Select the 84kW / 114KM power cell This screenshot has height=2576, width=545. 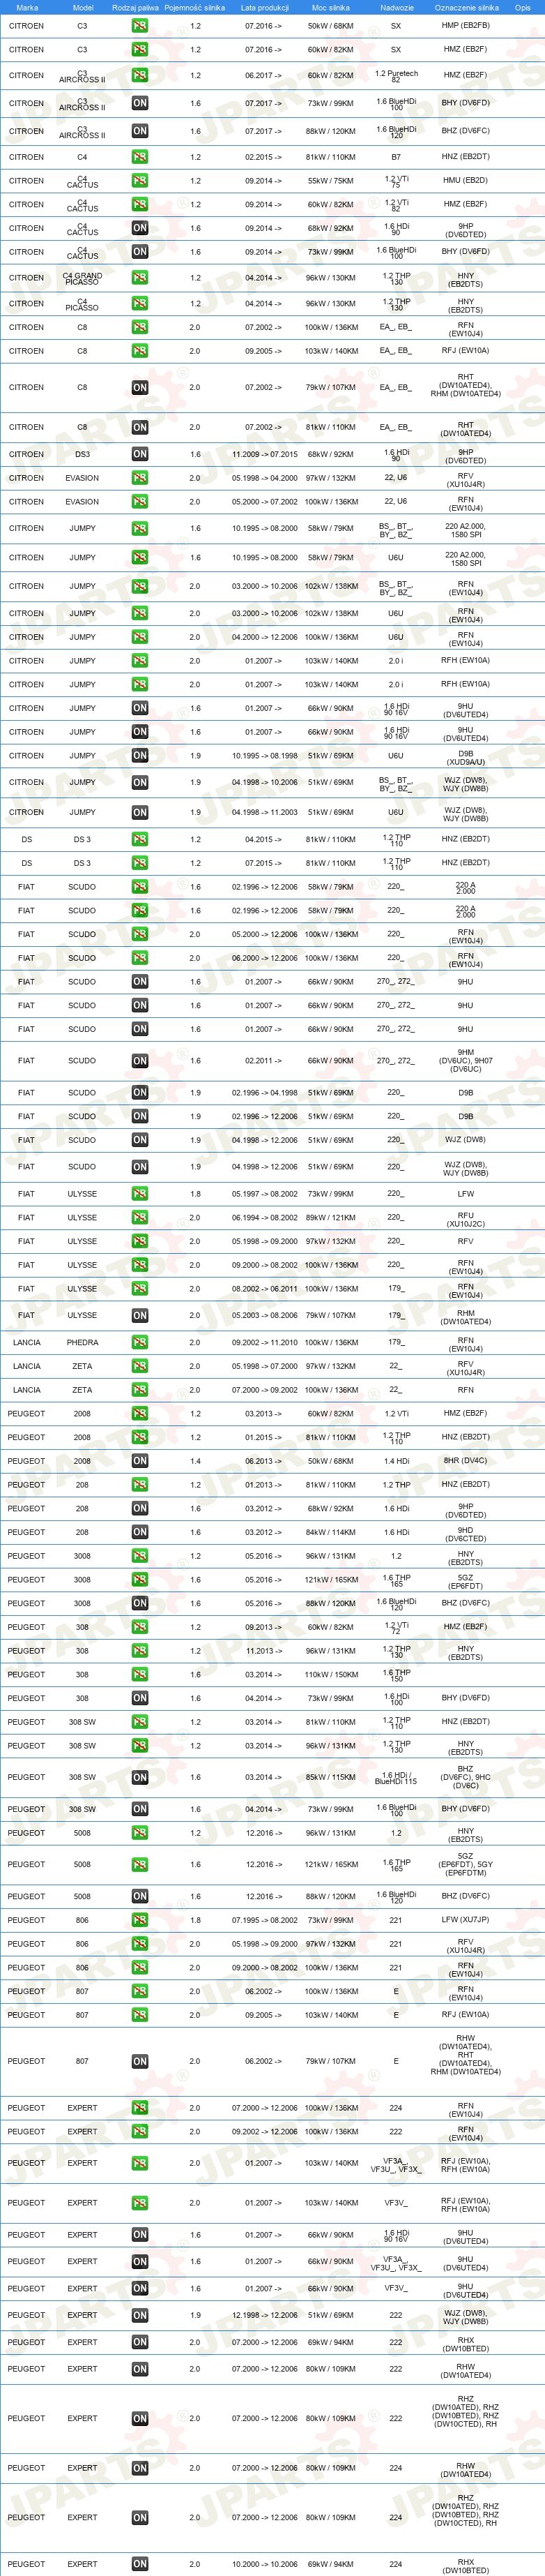(330, 1532)
